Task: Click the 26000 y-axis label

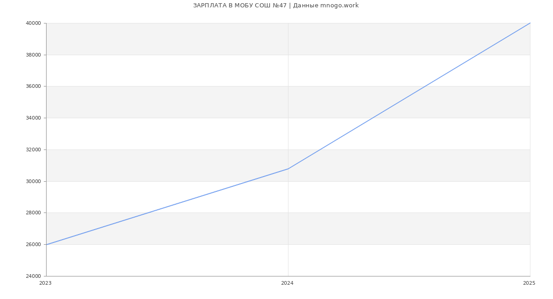Action: [34, 244]
